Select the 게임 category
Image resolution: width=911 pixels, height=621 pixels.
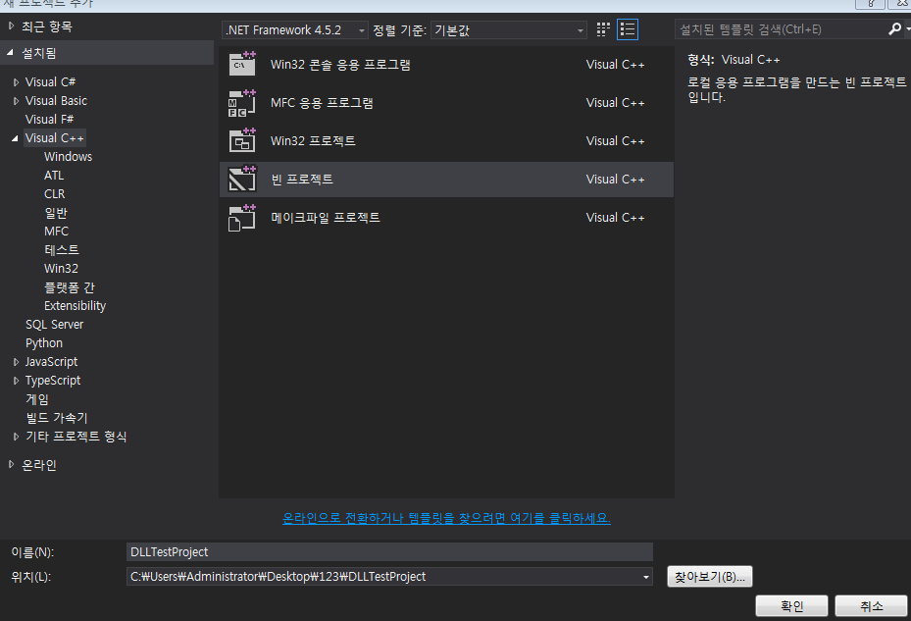pos(37,399)
